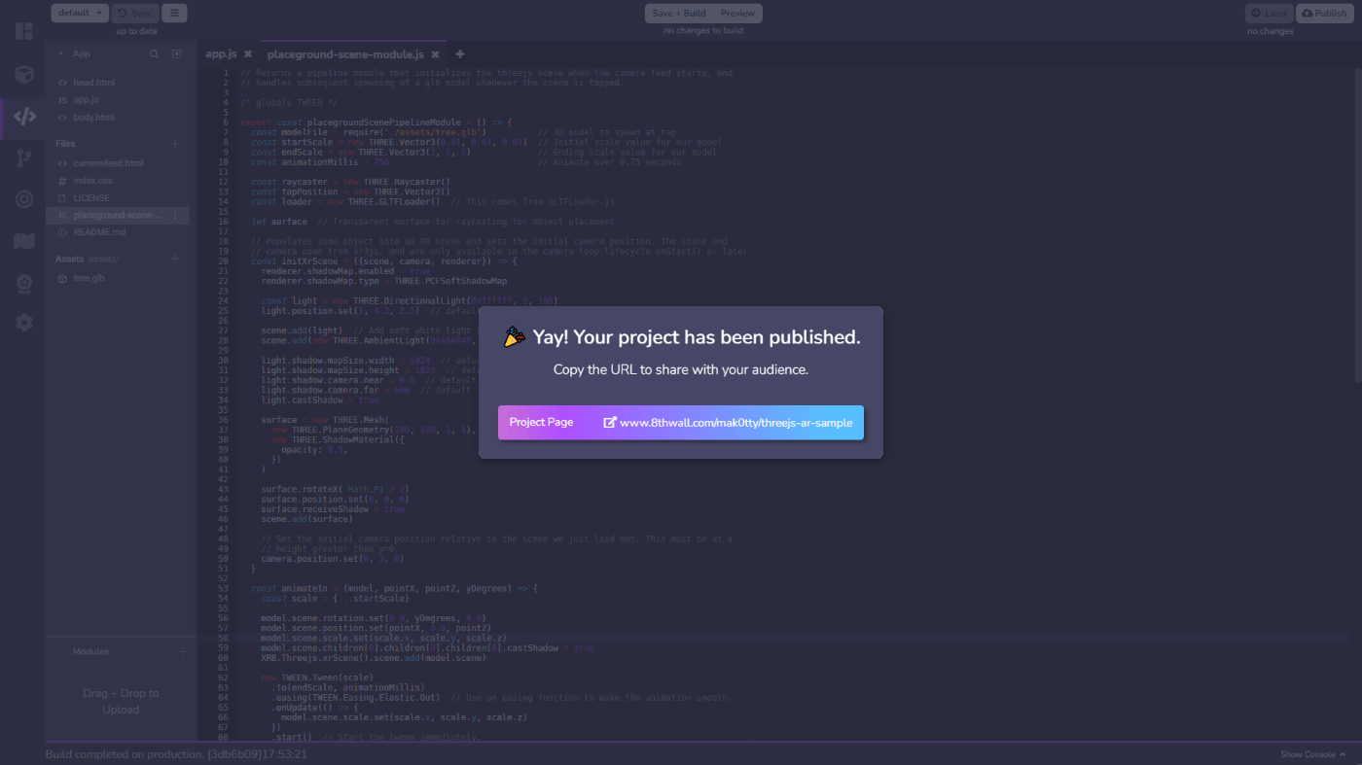Open the image target circle icon
Viewport: 1362px width, 765px height.
(x=24, y=199)
